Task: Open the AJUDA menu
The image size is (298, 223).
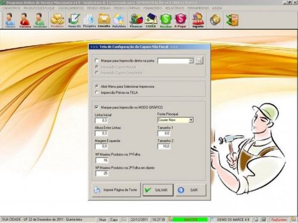Action: [217, 8]
